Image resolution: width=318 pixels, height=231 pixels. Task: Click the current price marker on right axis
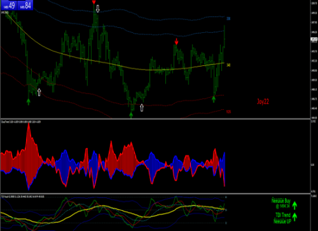tap(314, 39)
